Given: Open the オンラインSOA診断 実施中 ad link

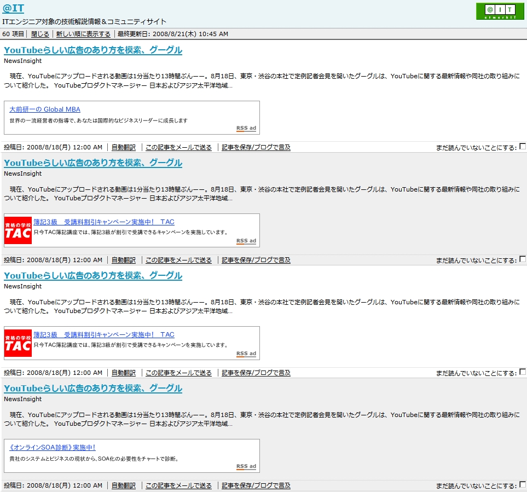Looking at the screenshot, I should 53,447.
